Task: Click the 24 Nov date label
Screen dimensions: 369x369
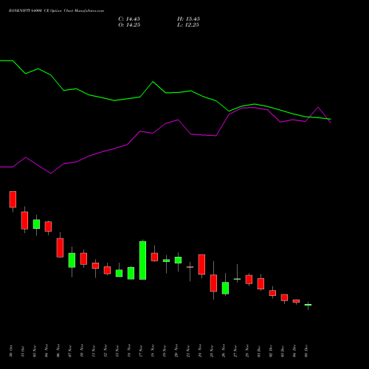Action: tap(200, 351)
